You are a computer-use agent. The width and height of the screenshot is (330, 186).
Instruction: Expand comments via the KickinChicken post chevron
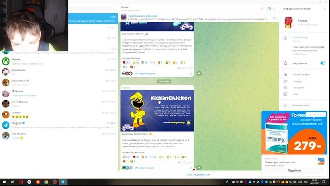click(x=191, y=168)
